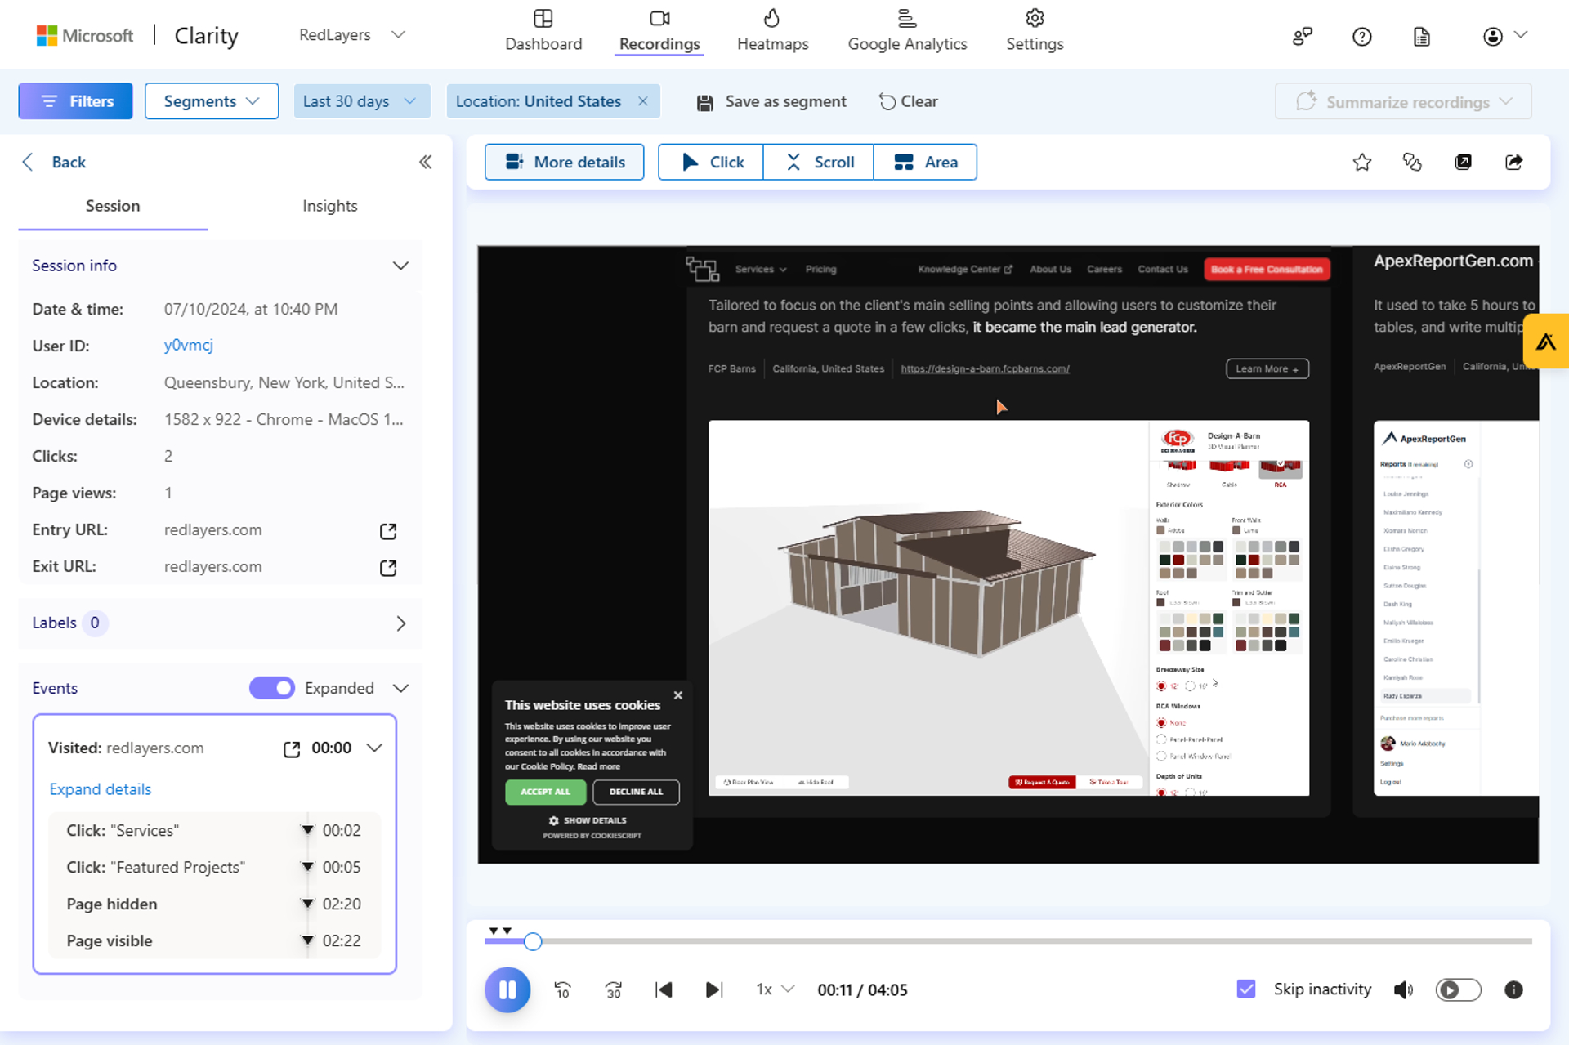This screenshot has height=1045, width=1569.
Task: Collapse the Visited redlayers.com event group
Action: tap(374, 748)
